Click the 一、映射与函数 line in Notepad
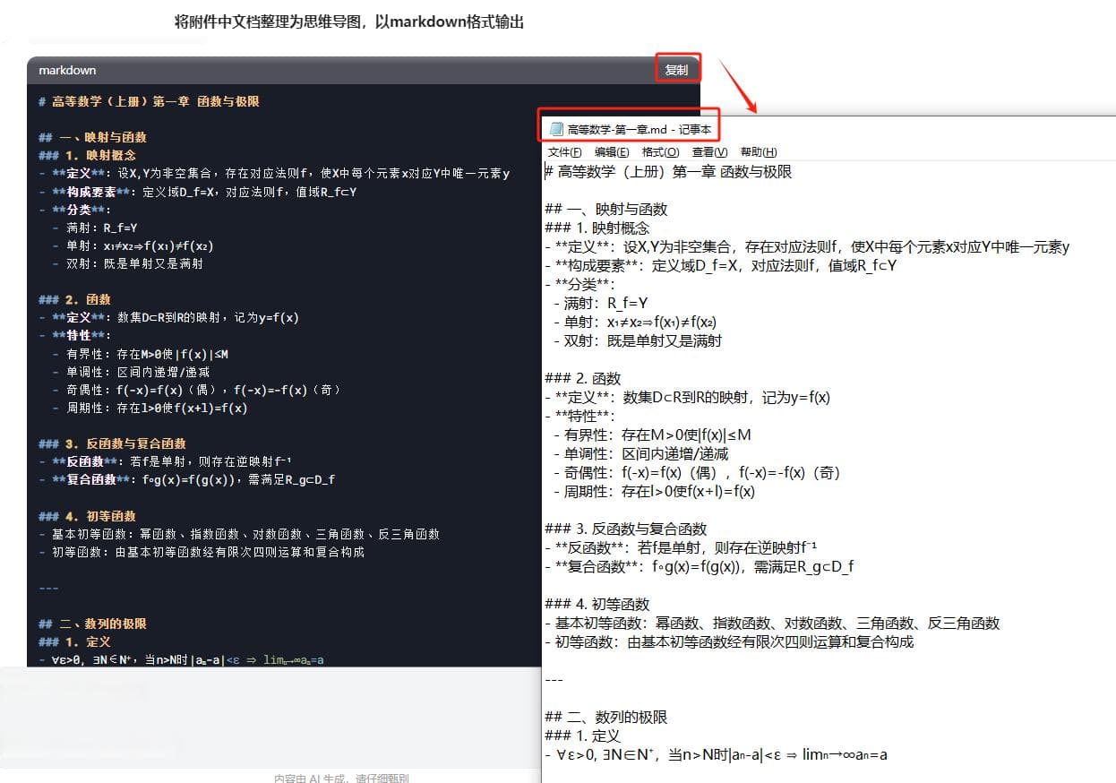The image size is (1116, 783). (606, 210)
